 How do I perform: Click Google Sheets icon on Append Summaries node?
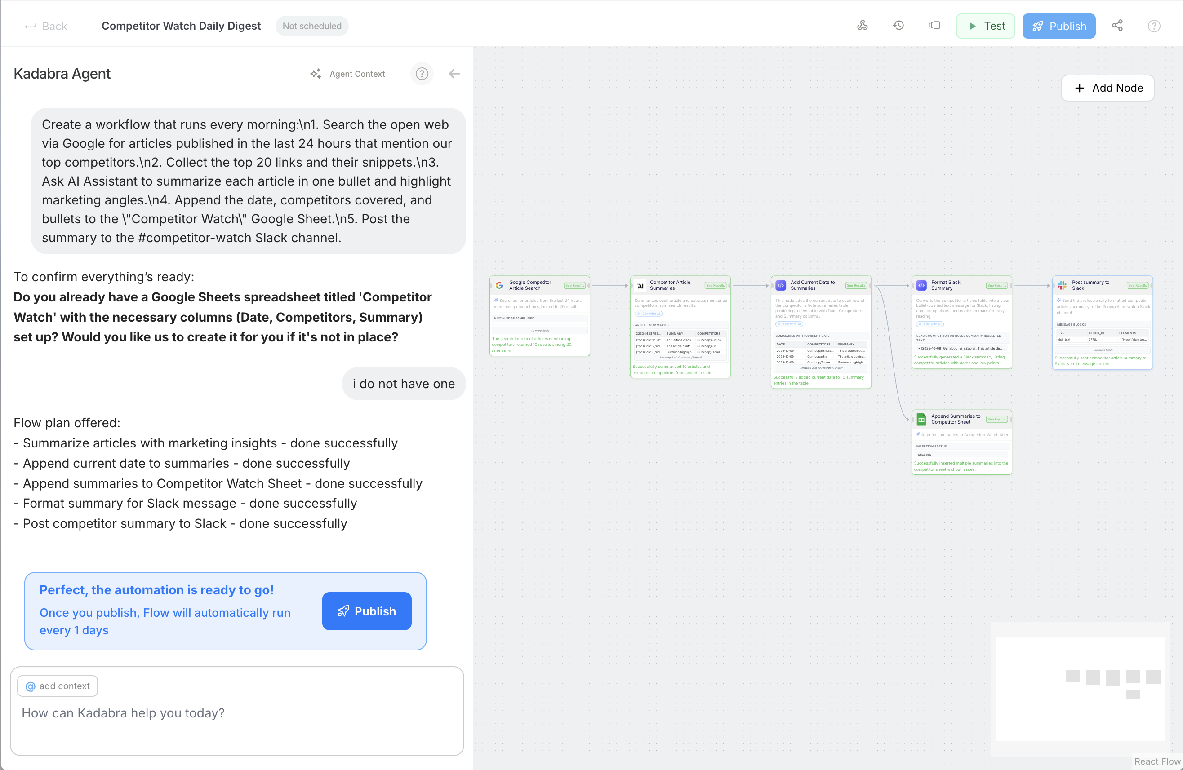pyautogui.click(x=921, y=419)
